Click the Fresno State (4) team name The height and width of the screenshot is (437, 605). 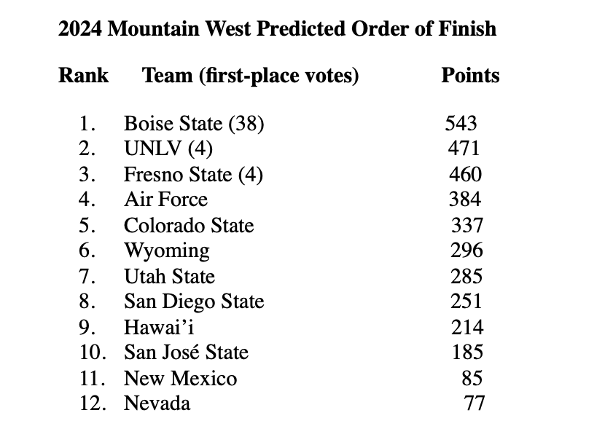point(193,175)
